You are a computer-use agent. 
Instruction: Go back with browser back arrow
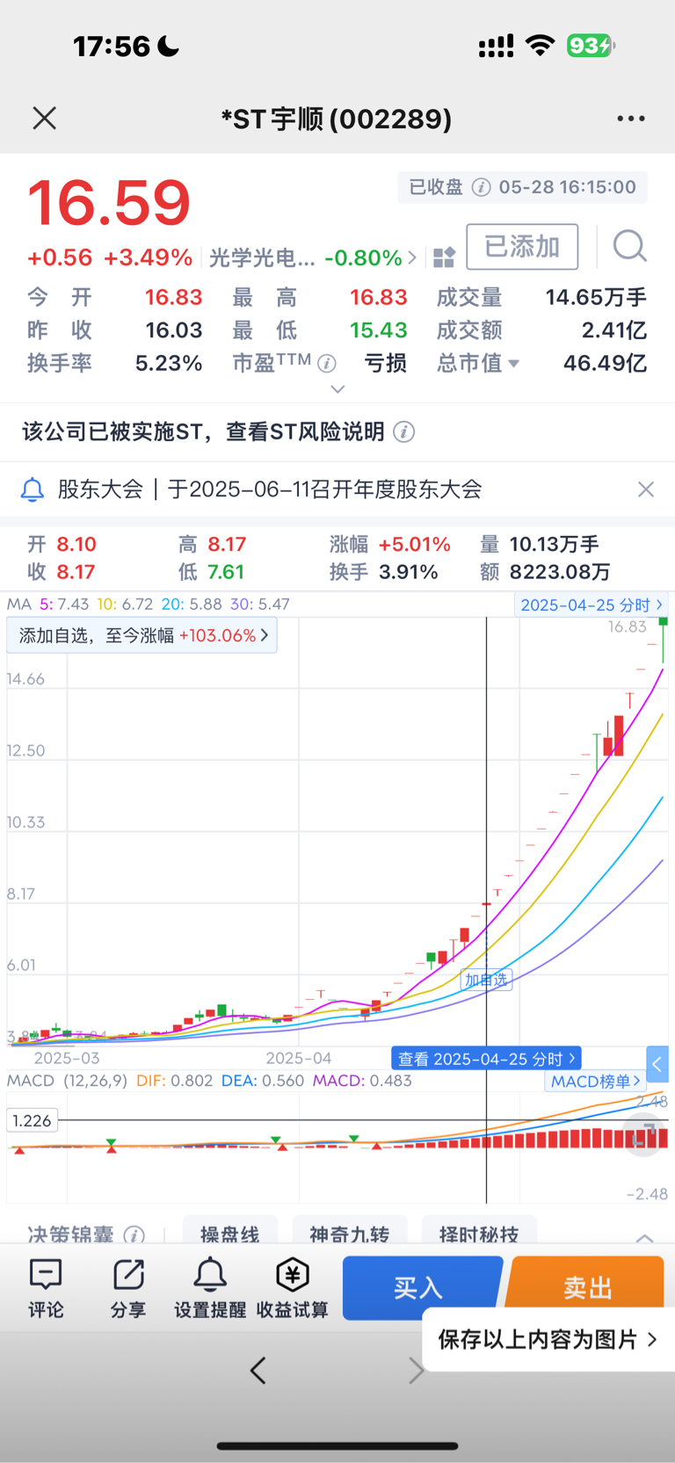[258, 1370]
